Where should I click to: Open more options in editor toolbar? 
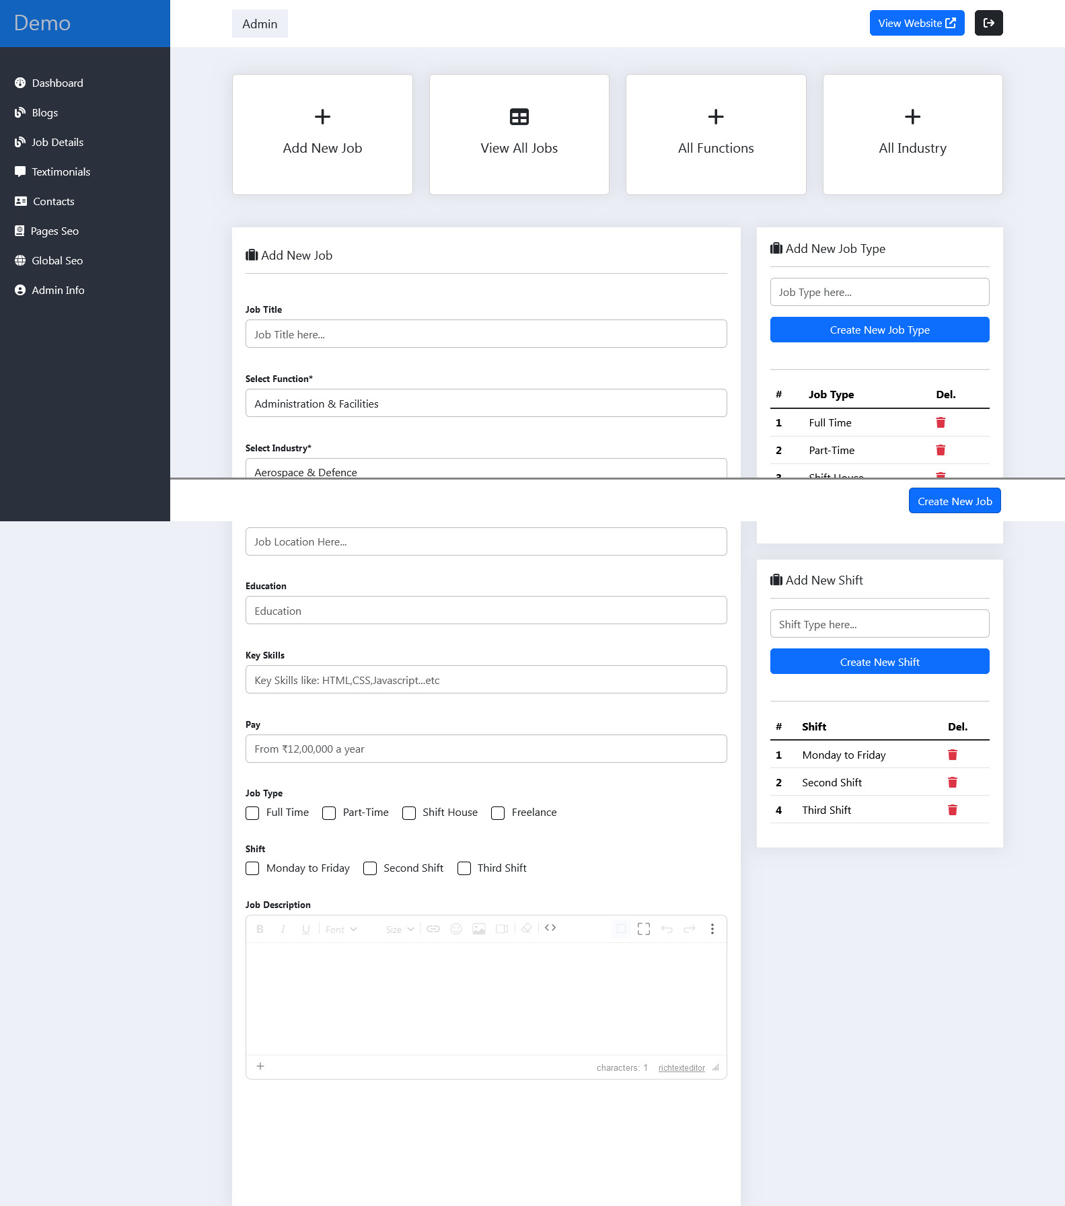click(712, 929)
